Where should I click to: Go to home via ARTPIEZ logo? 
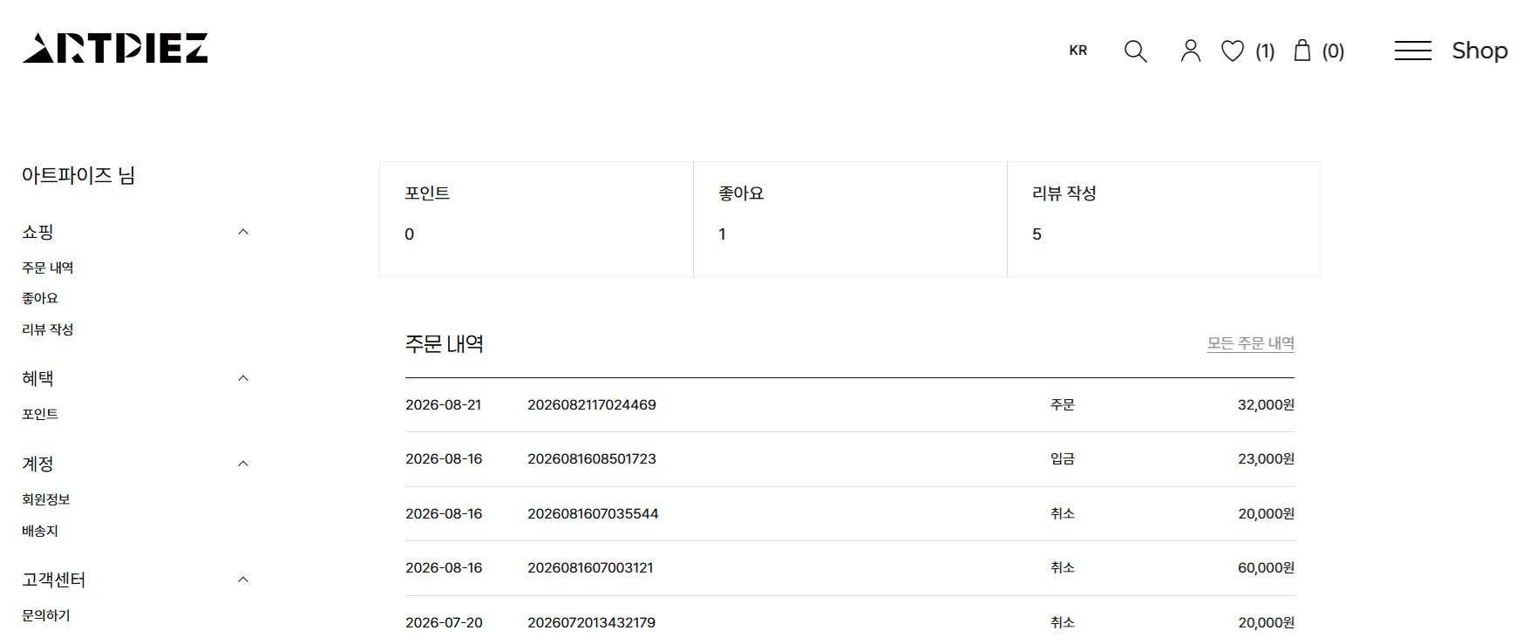pyautogui.click(x=115, y=49)
